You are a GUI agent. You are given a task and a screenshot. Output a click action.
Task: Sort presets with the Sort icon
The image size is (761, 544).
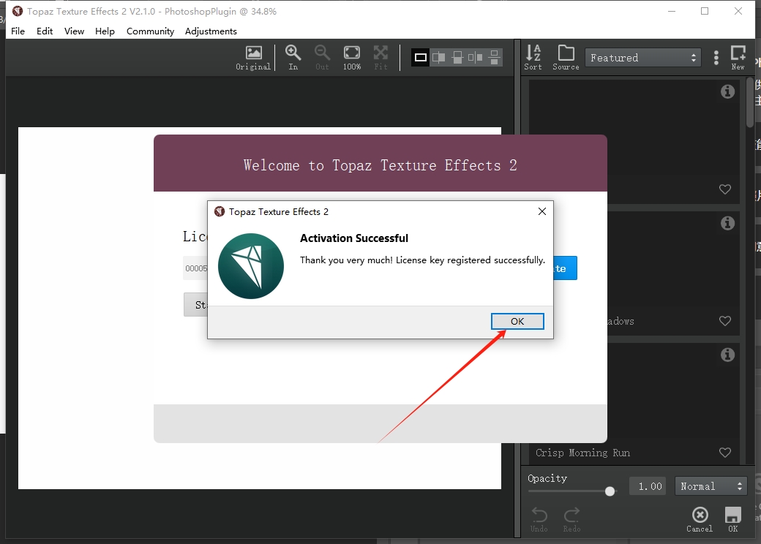point(533,58)
